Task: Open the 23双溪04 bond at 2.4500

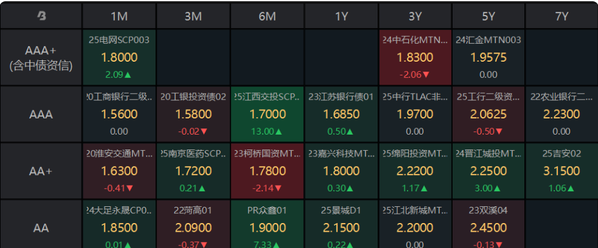Action: [x=488, y=224]
